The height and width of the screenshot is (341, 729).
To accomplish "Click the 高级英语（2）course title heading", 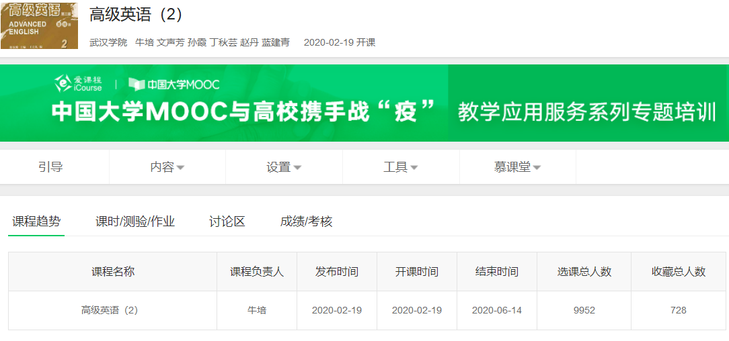I will tap(136, 15).
